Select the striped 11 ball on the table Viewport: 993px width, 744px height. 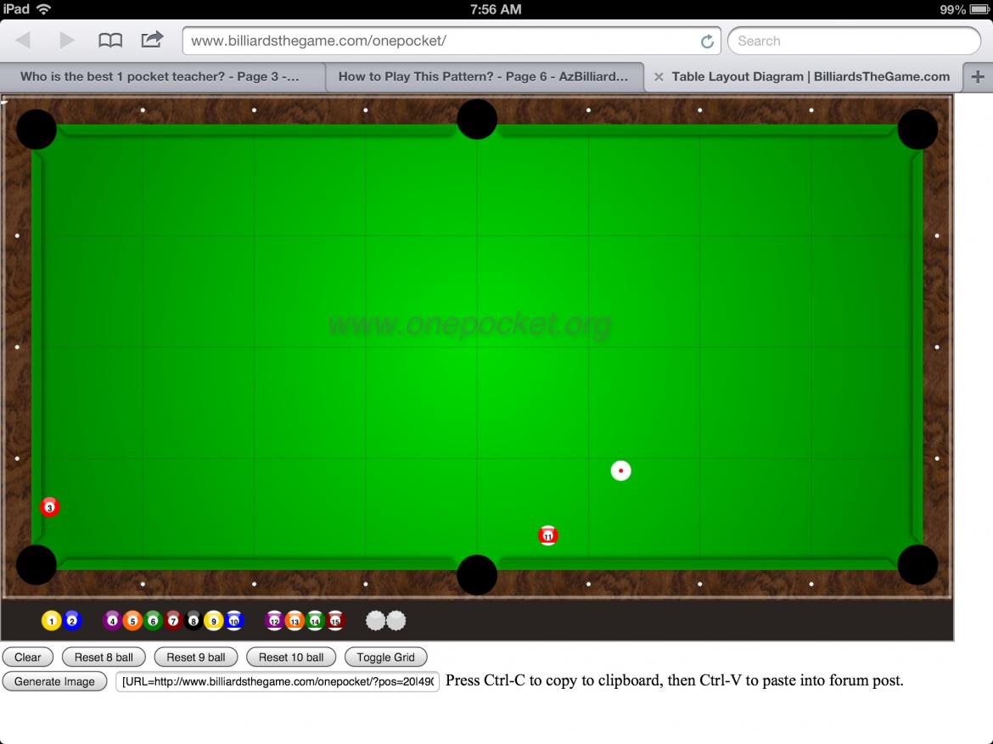[548, 535]
